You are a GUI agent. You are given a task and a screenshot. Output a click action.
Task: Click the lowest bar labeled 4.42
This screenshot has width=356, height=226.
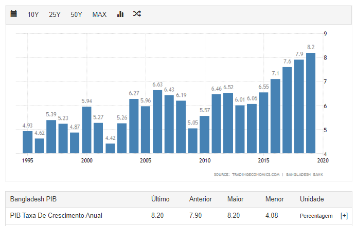pos(110,148)
